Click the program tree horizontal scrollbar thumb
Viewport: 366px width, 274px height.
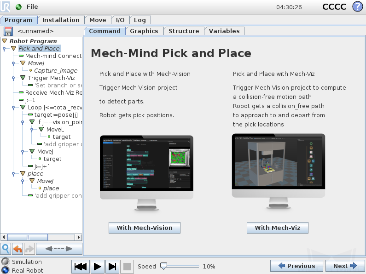pos(28,237)
